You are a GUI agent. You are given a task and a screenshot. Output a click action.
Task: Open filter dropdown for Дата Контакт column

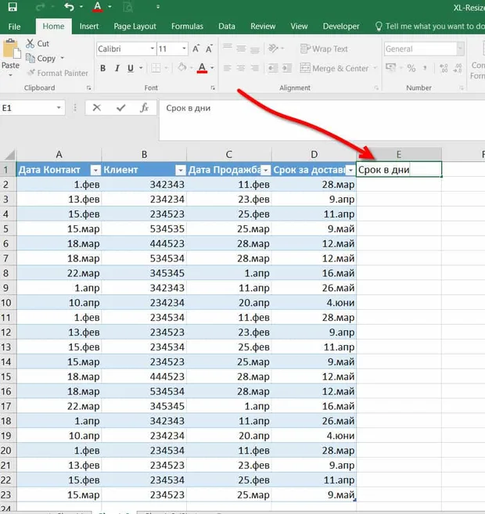95,170
